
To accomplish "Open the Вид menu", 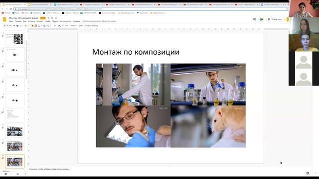I will (x=24, y=21).
